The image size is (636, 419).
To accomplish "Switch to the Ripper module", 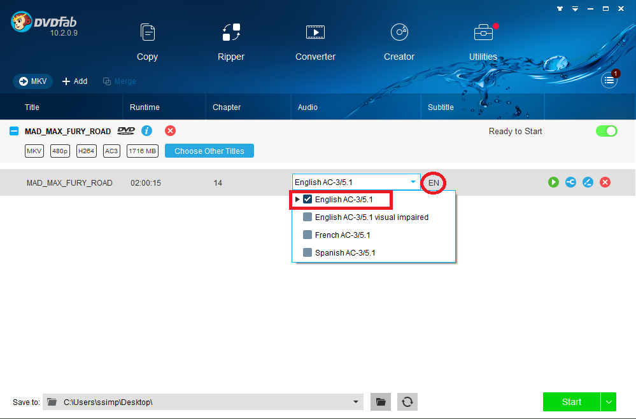I will (x=231, y=42).
